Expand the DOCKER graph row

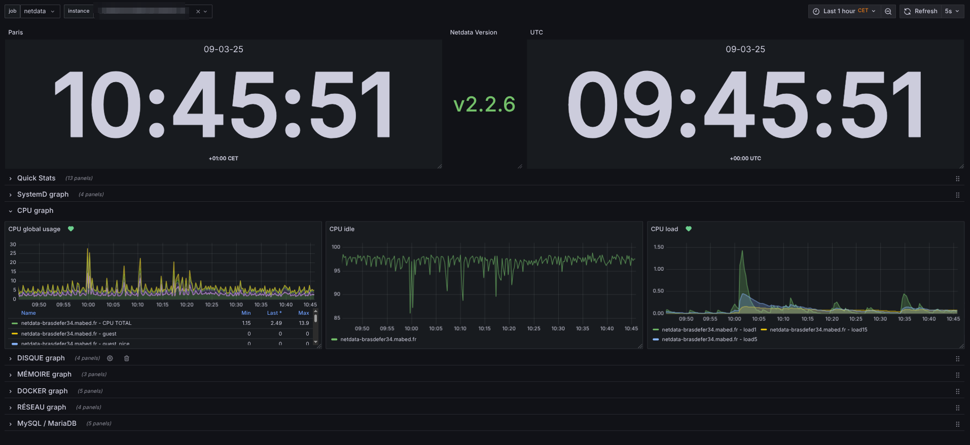point(42,391)
